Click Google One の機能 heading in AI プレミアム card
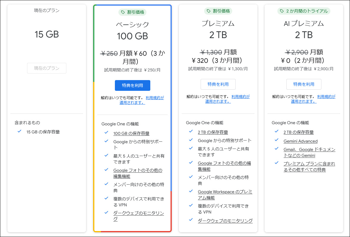The width and height of the screenshot is (350, 237). (290, 123)
